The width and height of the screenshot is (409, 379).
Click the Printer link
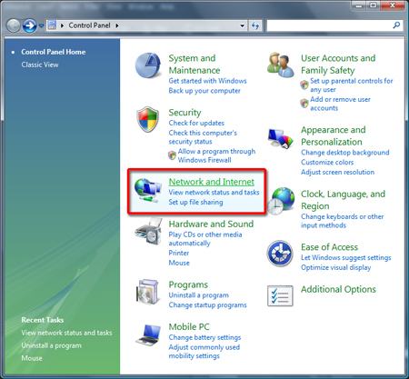[x=179, y=253]
